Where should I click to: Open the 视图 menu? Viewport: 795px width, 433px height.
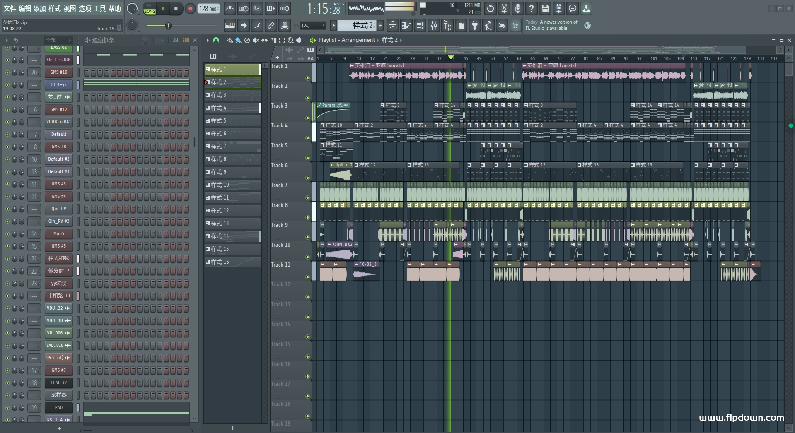(x=70, y=8)
